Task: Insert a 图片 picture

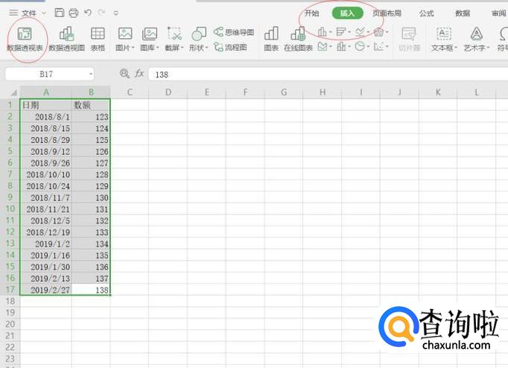Action: point(125,36)
